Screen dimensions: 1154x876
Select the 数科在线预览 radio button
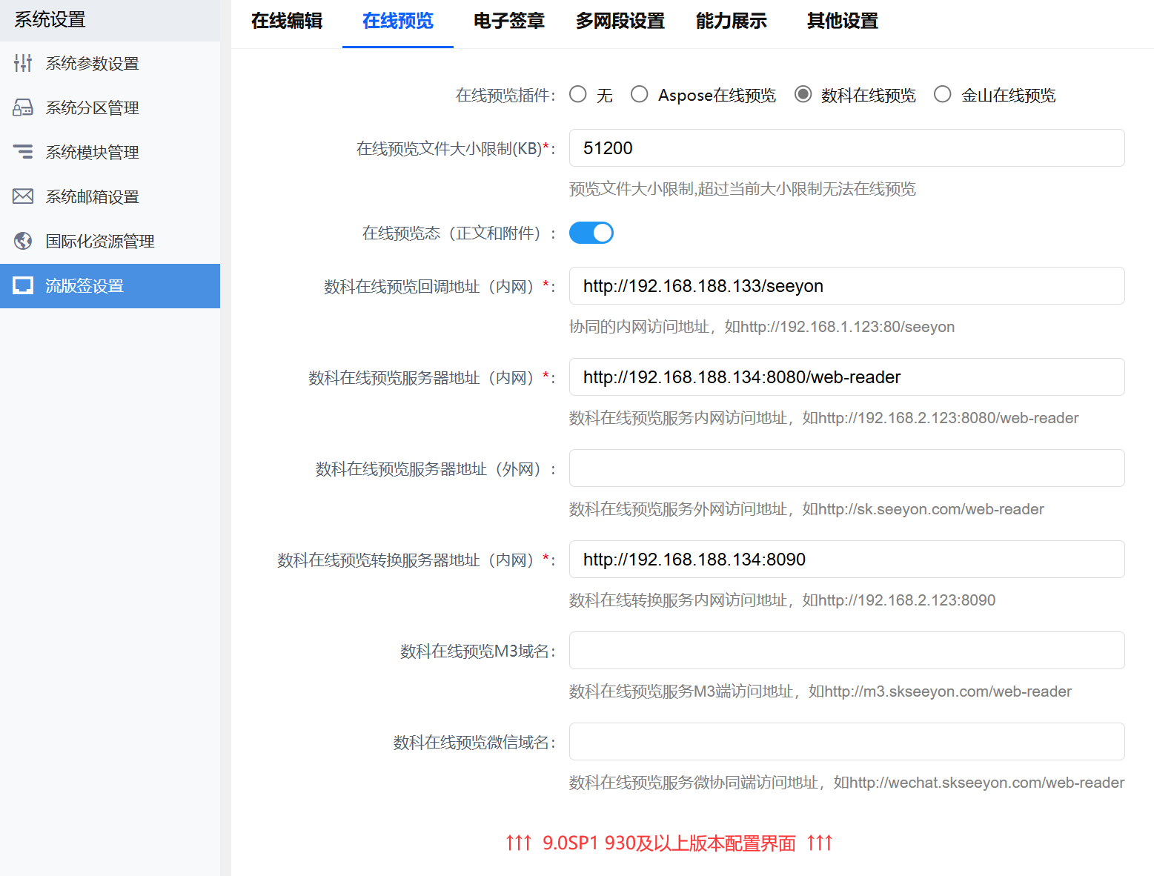pyautogui.click(x=803, y=95)
